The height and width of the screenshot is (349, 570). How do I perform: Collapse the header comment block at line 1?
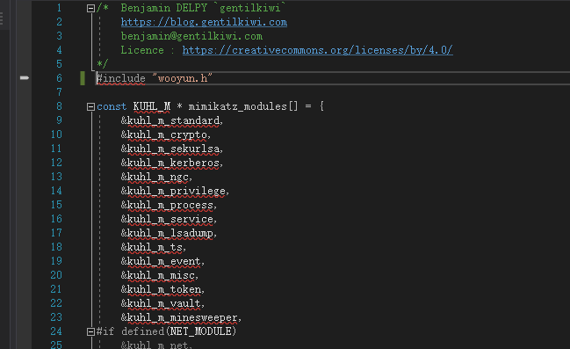90,8
